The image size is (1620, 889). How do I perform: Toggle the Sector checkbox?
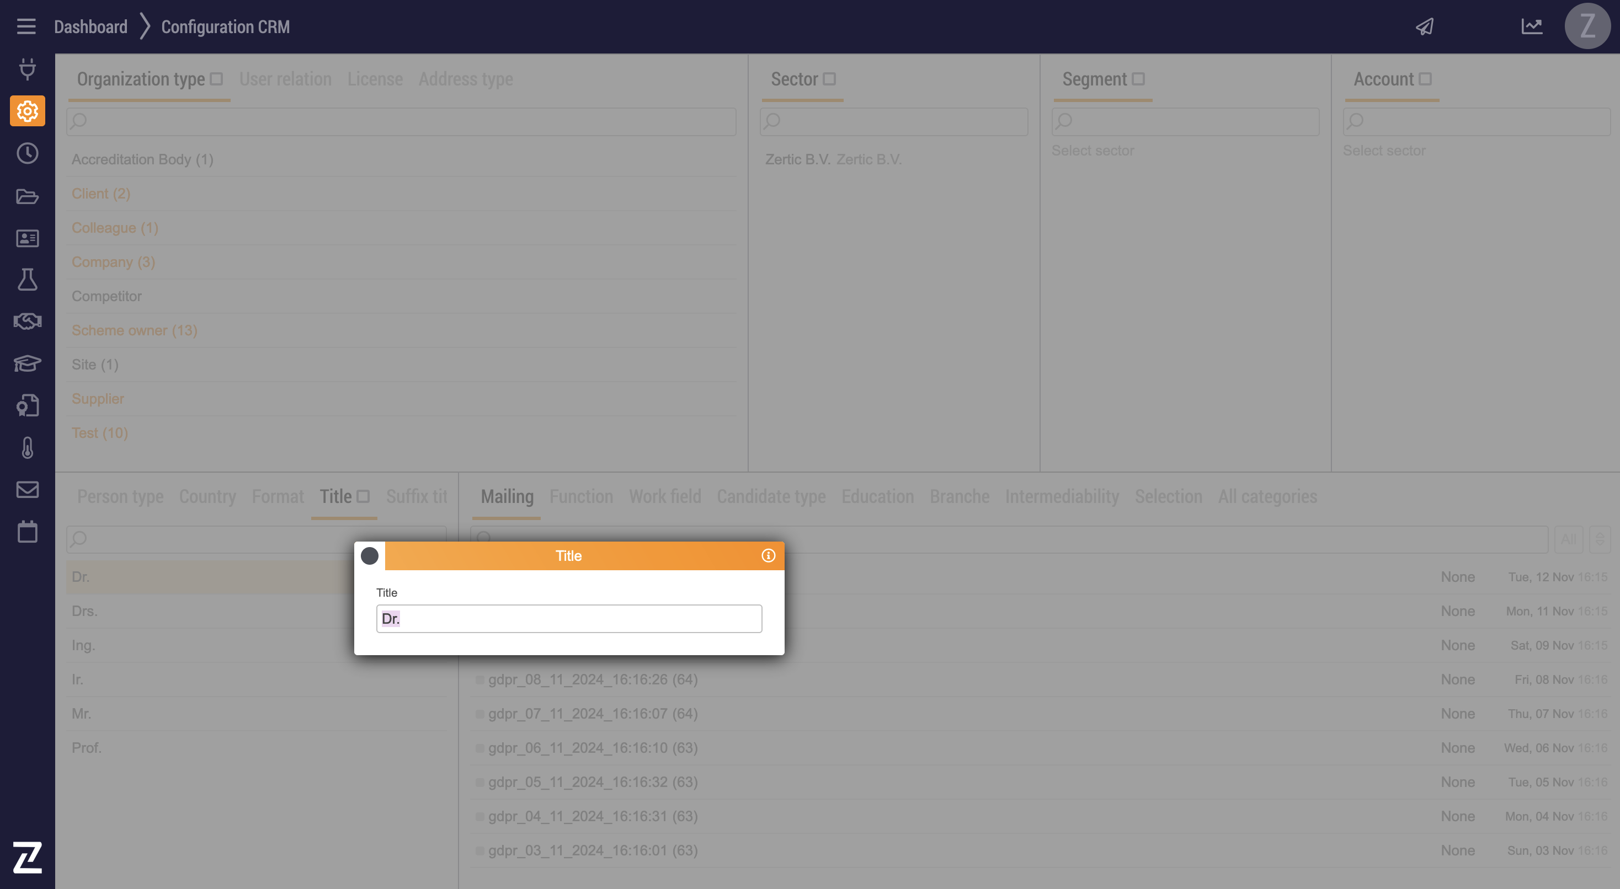tap(829, 79)
